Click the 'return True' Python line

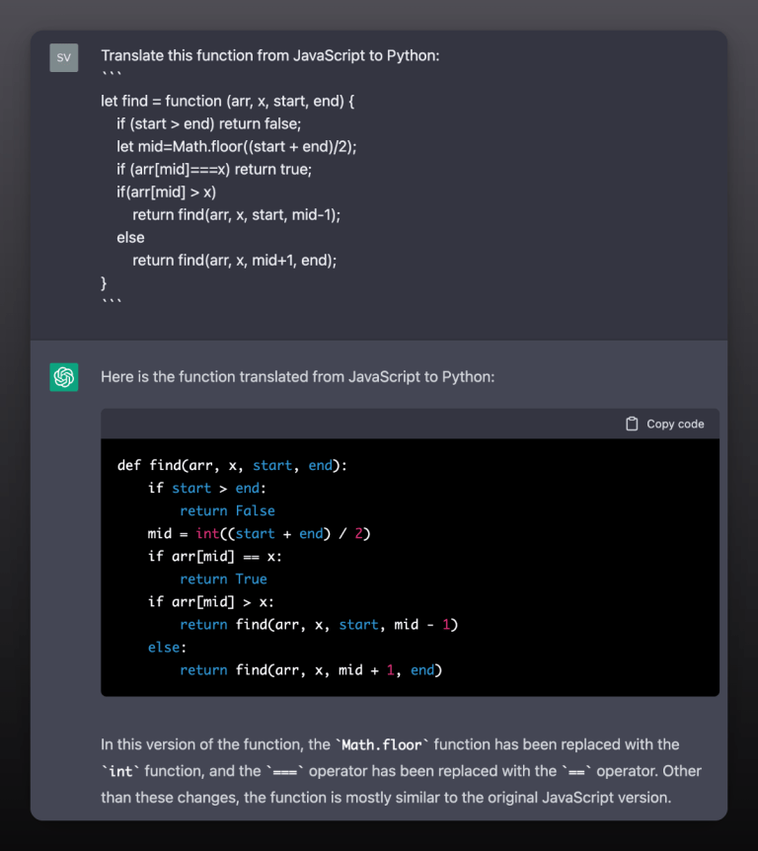click(223, 580)
